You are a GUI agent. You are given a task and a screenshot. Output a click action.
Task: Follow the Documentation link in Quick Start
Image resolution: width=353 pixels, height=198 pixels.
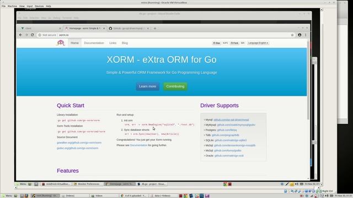tap(138, 145)
